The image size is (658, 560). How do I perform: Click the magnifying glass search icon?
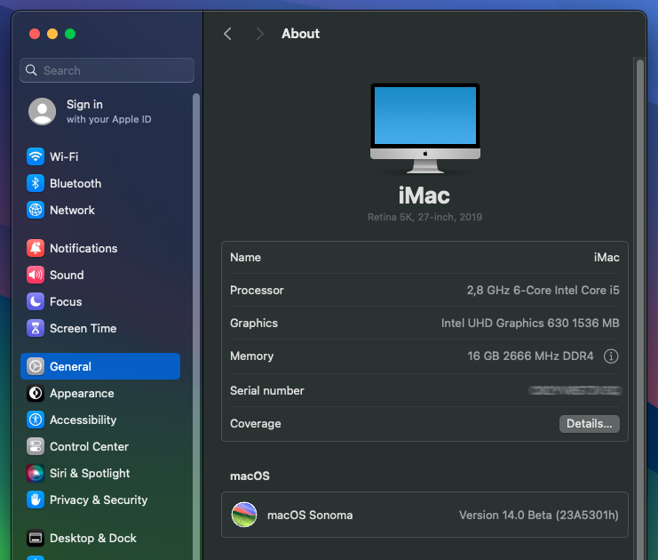[x=31, y=70]
